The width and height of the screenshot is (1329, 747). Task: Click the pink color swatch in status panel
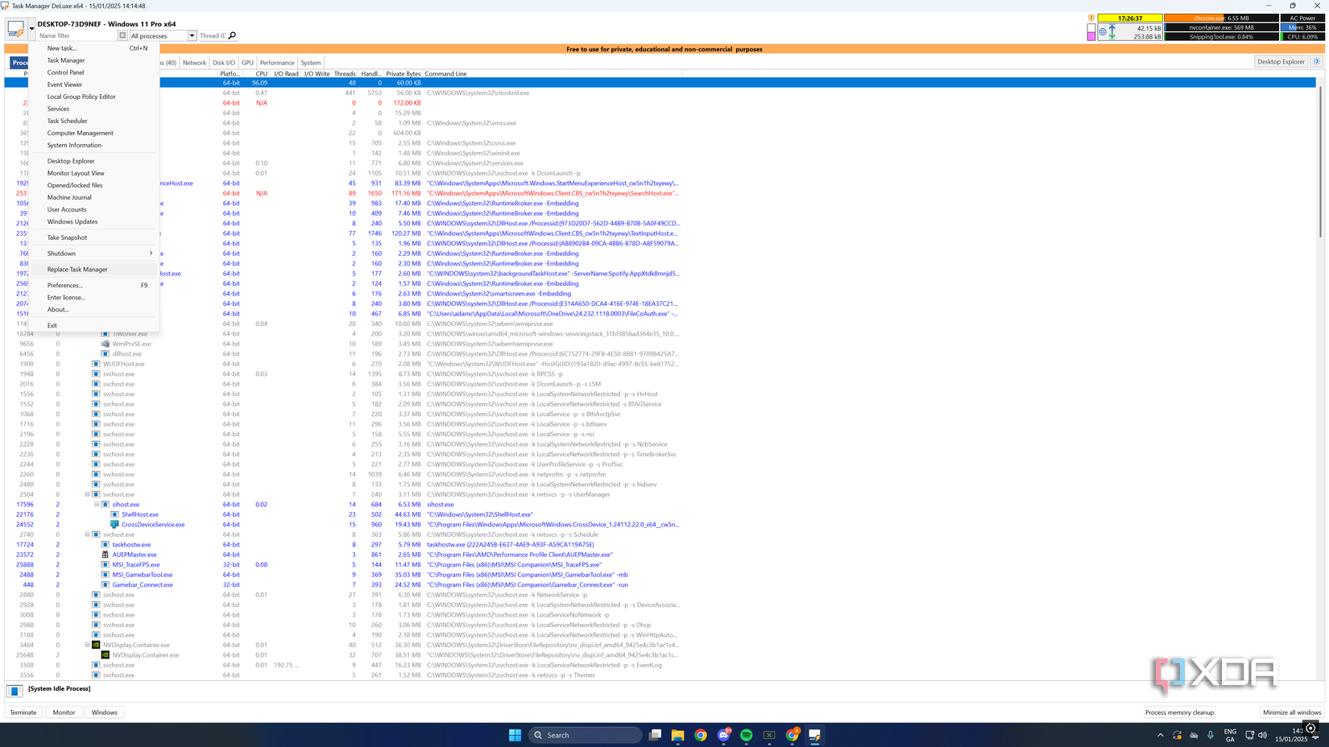click(1090, 35)
